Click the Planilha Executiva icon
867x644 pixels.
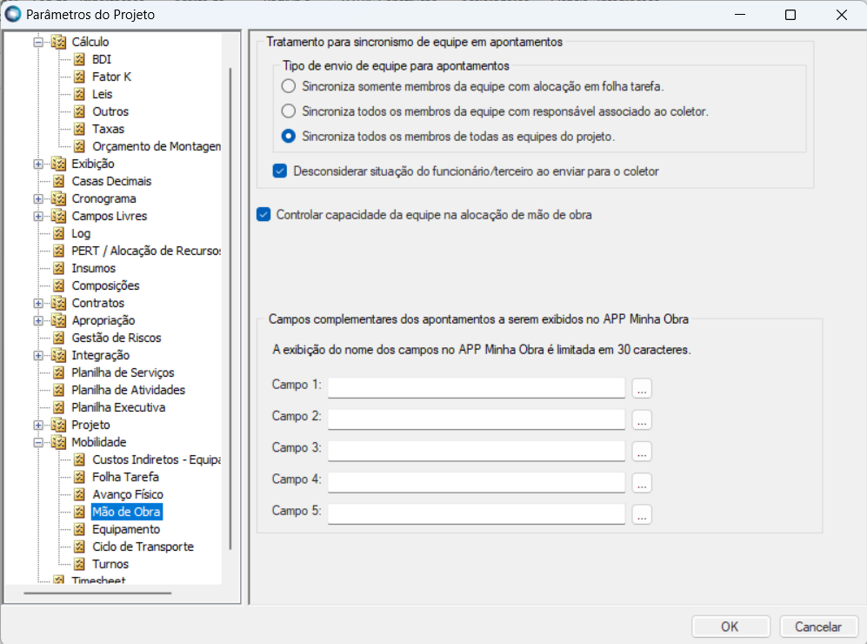[x=58, y=407]
